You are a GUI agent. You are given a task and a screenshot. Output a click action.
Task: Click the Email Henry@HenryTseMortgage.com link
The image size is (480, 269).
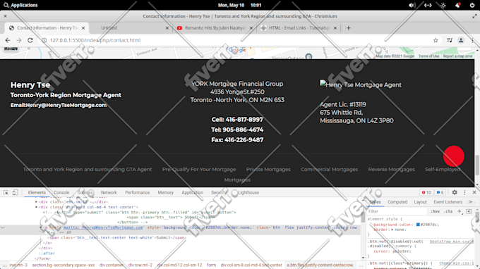coord(59,105)
